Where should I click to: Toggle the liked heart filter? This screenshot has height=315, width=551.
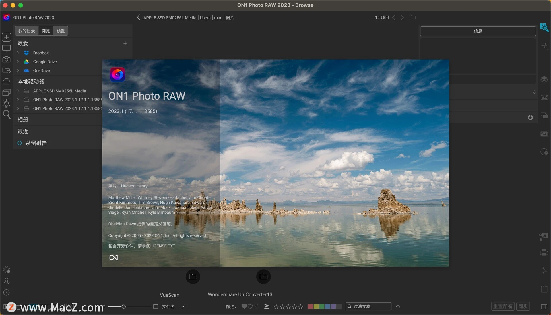tap(244, 306)
